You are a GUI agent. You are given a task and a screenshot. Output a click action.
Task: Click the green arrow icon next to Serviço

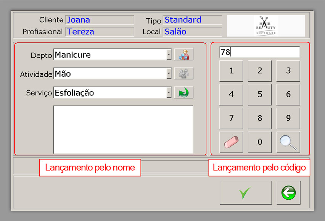coord(184,92)
